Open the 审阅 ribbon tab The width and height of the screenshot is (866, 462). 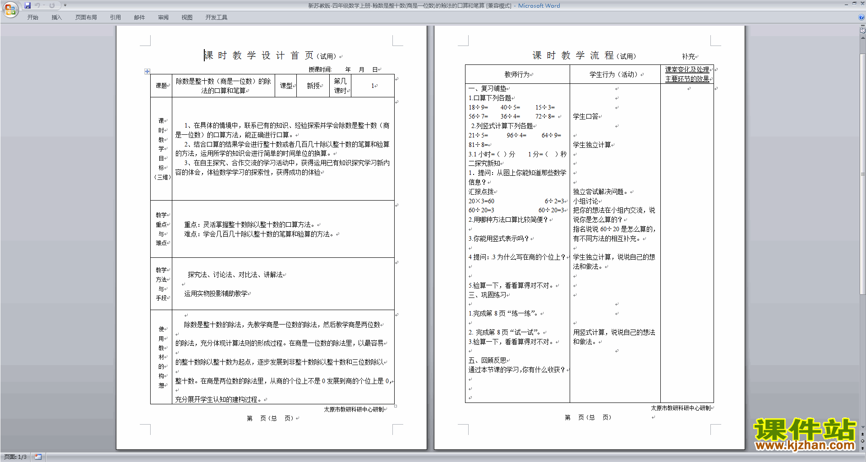pos(163,18)
